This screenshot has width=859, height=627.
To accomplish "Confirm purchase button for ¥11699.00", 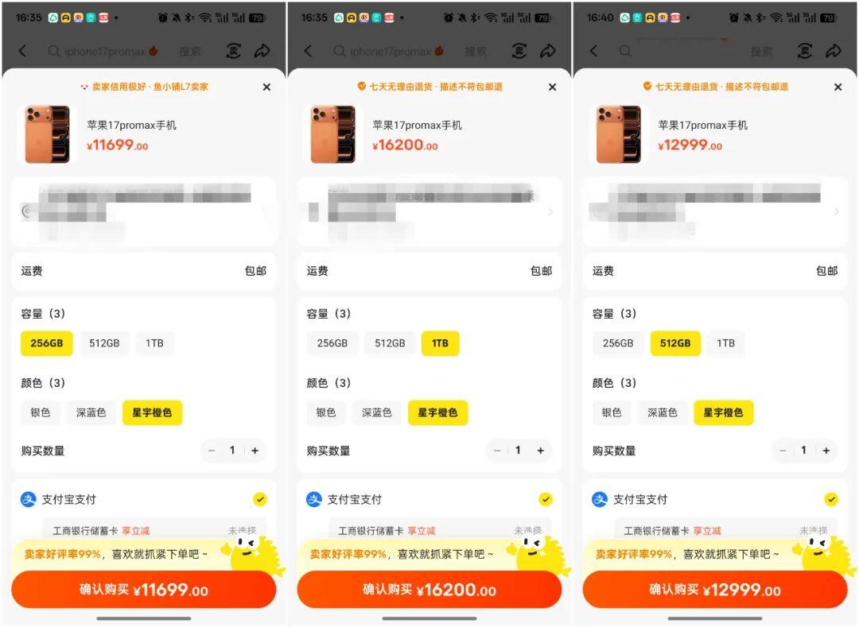I will [143, 590].
